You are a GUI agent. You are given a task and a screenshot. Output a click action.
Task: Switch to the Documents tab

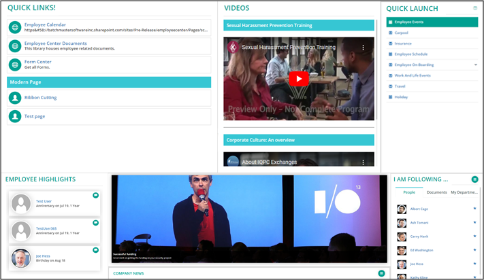click(436, 192)
